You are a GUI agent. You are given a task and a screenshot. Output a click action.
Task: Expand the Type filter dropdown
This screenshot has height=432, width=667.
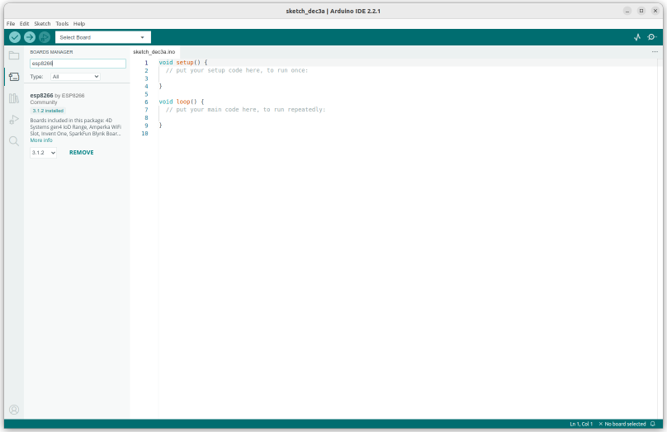click(75, 76)
